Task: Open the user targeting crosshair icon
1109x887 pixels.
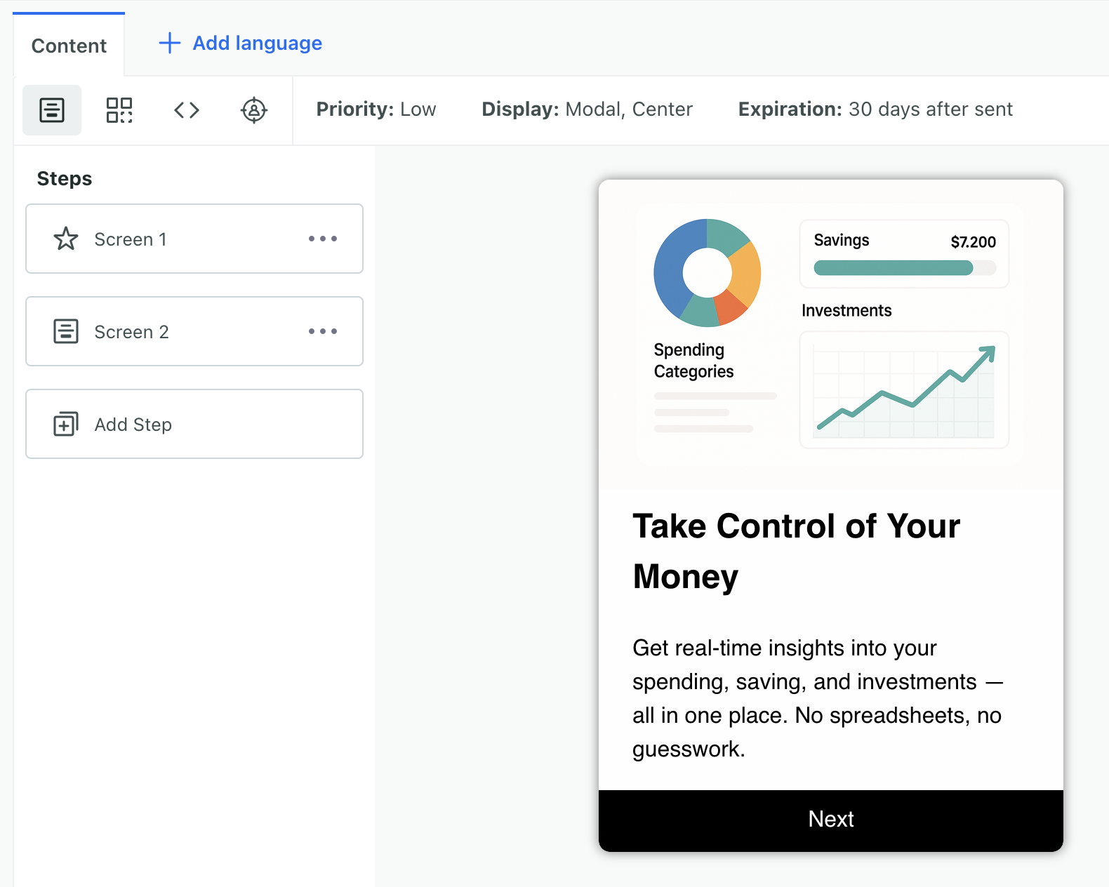Action: [254, 110]
